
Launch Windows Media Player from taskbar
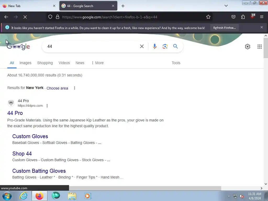(x=88, y=196)
